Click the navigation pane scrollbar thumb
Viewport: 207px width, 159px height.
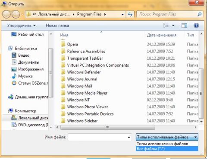50,73
